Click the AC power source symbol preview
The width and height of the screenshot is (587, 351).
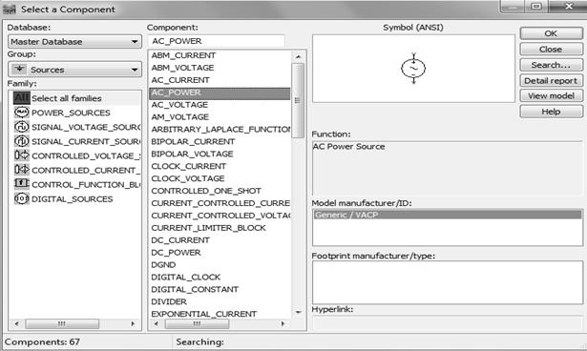(x=413, y=68)
